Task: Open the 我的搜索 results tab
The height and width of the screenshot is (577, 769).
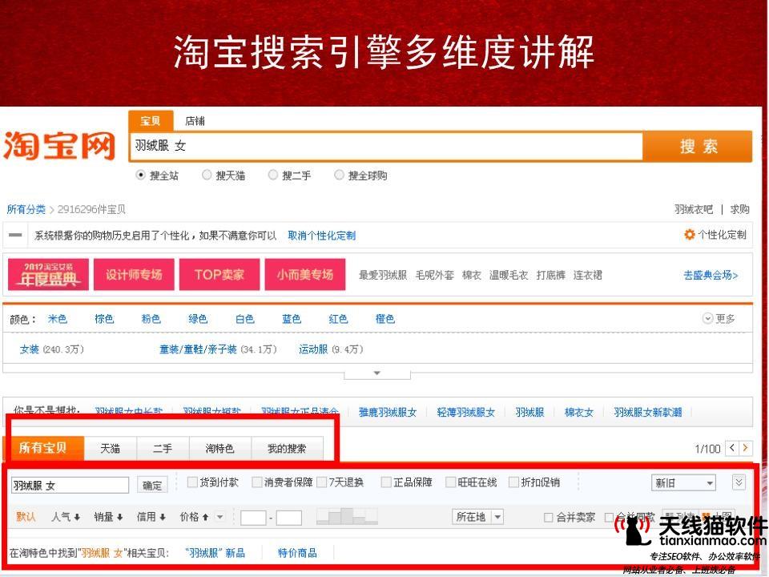Action: pos(287,449)
